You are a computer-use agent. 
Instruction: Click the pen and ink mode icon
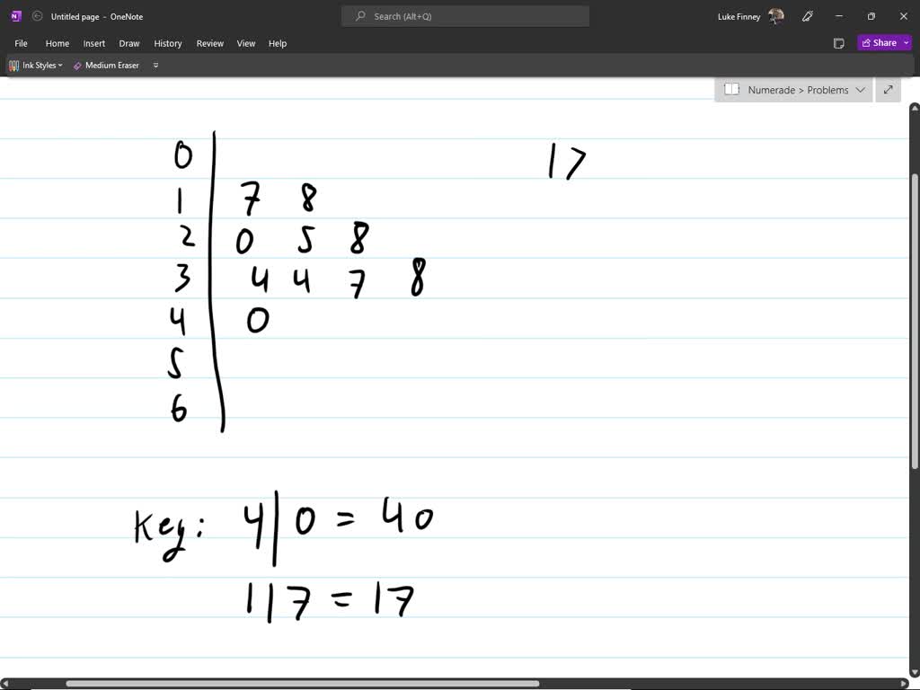(x=808, y=16)
